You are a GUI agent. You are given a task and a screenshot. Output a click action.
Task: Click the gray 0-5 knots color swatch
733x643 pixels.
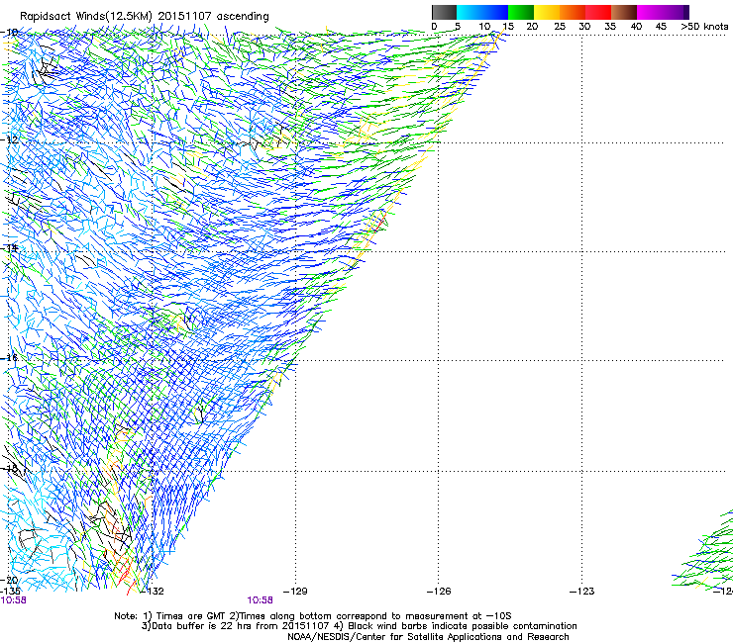click(x=444, y=12)
